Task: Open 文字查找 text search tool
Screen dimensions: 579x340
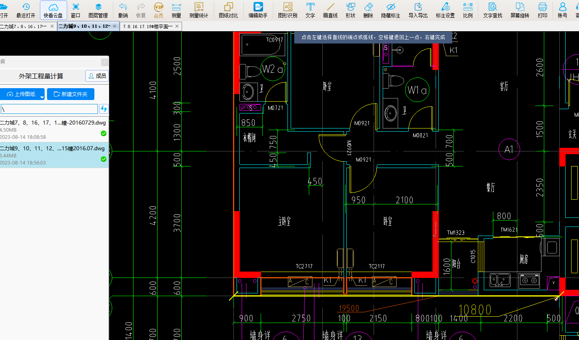Action: point(493,10)
